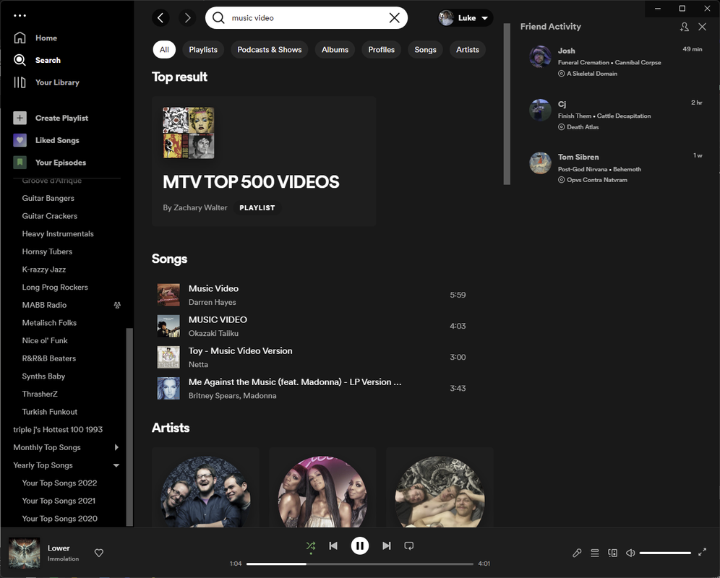This screenshot has width=720, height=578.
Task: Open Search from the sidebar
Action: [37, 60]
